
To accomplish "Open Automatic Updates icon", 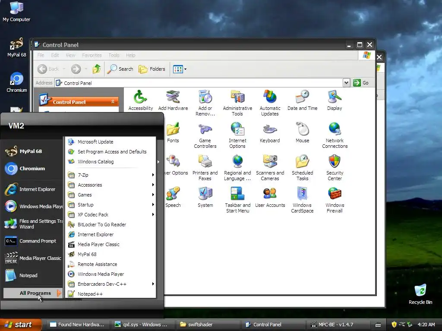I will (x=270, y=103).
